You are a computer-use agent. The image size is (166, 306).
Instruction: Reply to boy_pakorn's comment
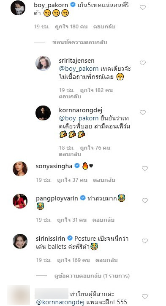pyautogui.click(x=104, y=27)
